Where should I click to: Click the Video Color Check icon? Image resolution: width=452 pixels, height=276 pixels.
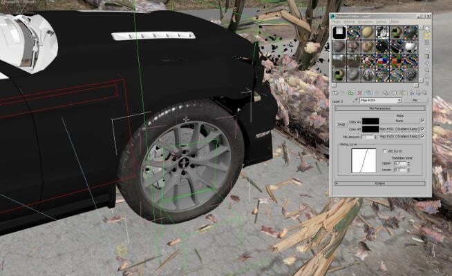(x=427, y=56)
